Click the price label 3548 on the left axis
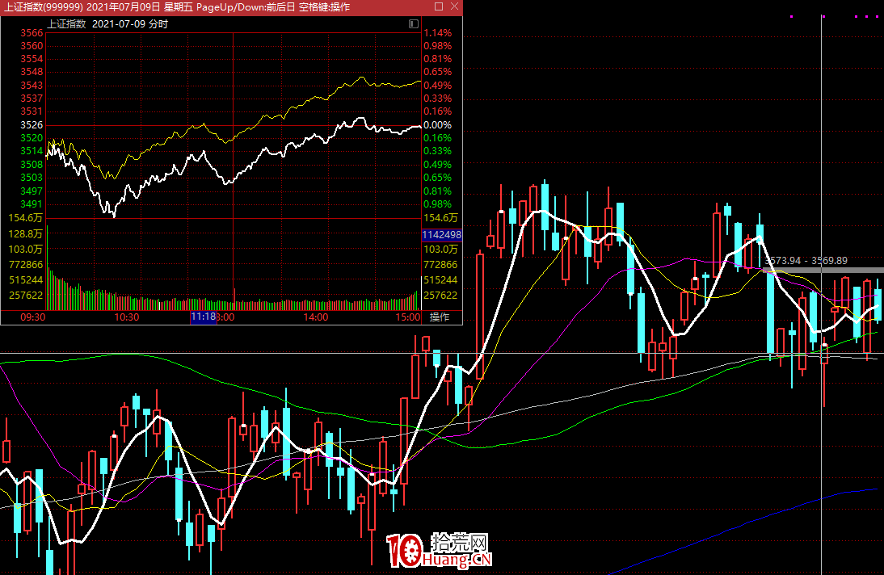Screen dimensions: 884x575 pyautogui.click(x=32, y=72)
